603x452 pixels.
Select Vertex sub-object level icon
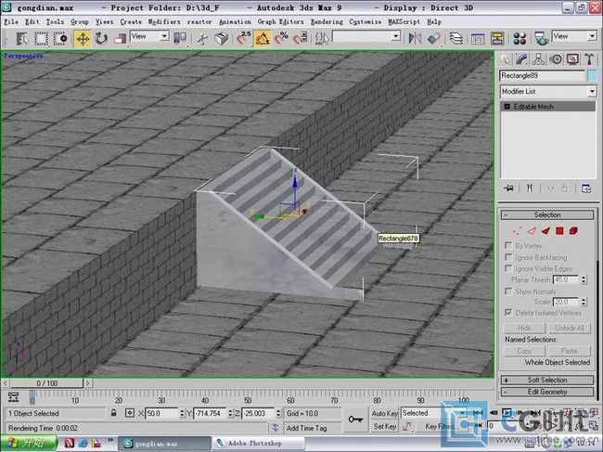coord(517,229)
